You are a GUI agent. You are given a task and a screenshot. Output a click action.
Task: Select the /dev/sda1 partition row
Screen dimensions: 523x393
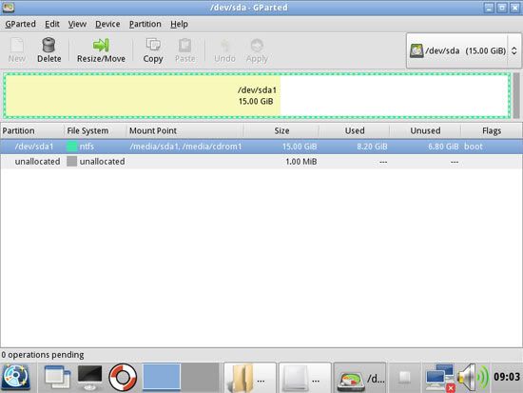coord(261,147)
